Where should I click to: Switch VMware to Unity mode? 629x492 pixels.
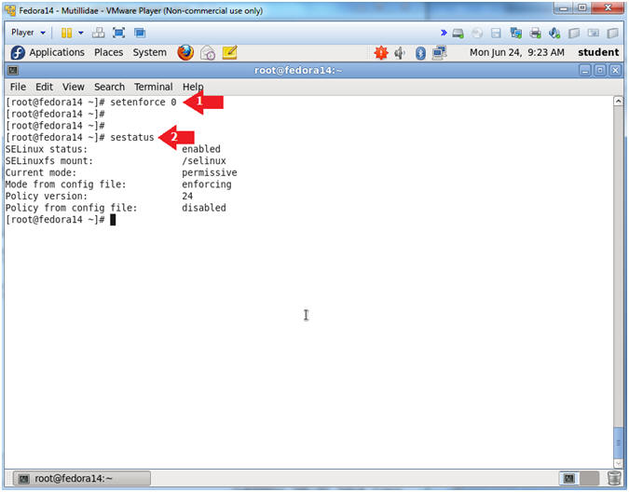140,33
